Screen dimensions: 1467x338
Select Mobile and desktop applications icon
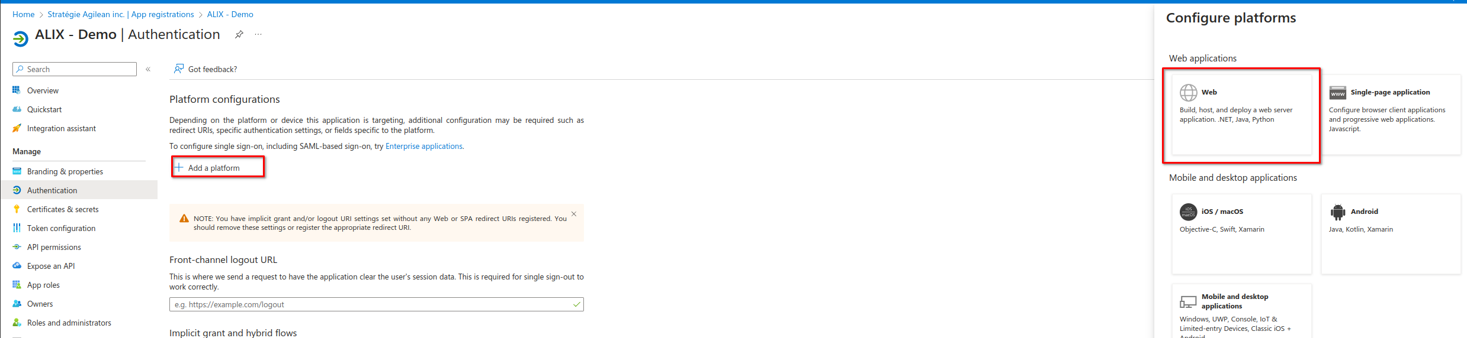tap(1188, 301)
